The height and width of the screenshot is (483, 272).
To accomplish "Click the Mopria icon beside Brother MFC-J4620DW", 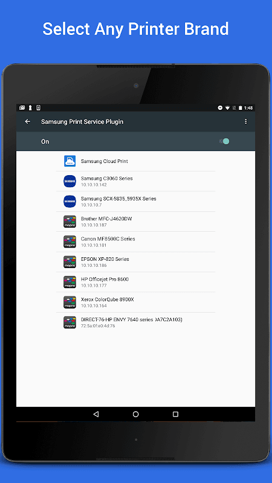I will [x=70, y=222].
